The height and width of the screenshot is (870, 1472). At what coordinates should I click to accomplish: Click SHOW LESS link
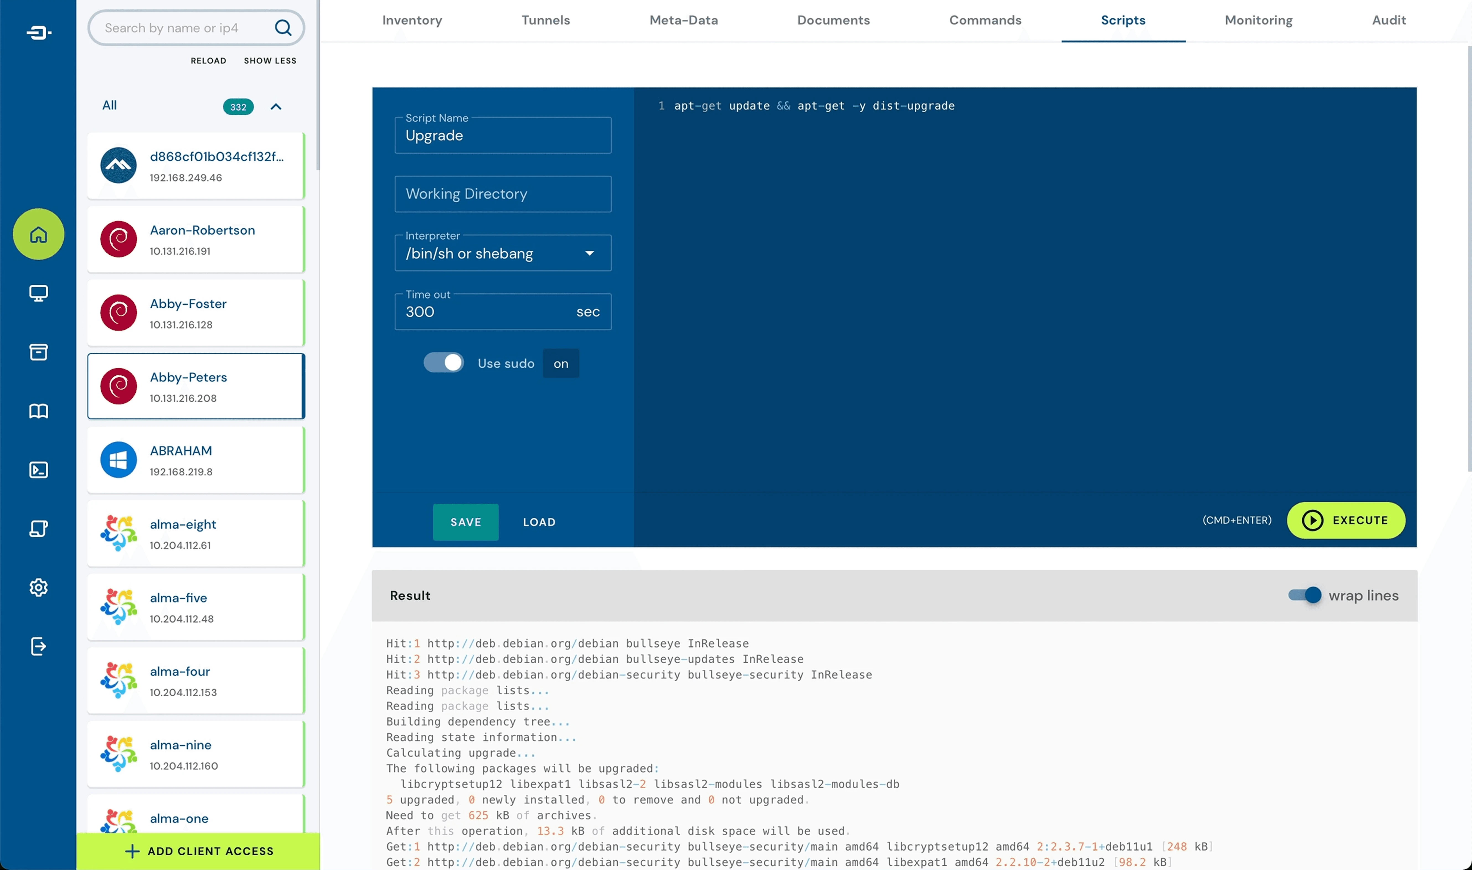point(270,60)
